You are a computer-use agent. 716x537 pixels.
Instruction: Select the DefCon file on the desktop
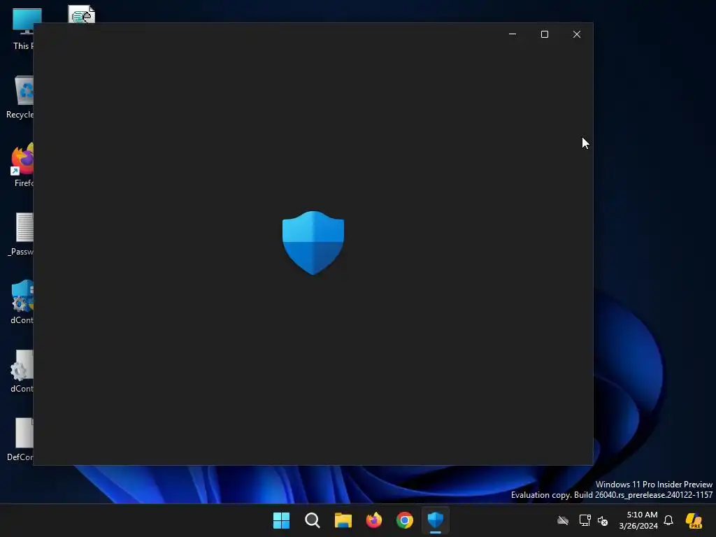(x=20, y=439)
